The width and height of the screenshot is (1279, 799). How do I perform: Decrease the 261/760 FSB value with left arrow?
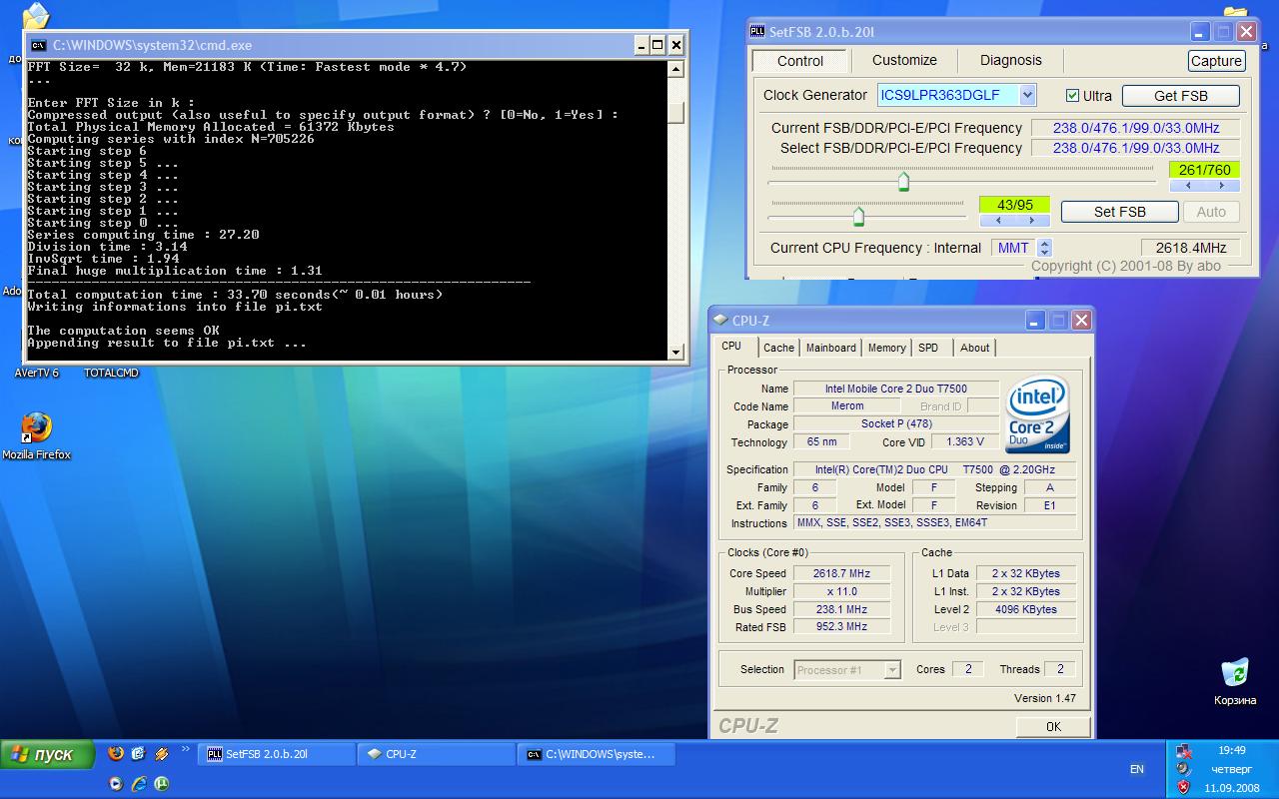(x=1188, y=186)
